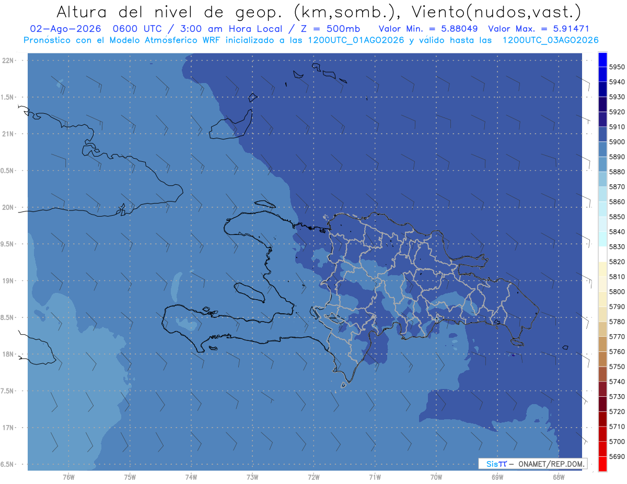
Task: Click the "Valor Max. = 5.91471" text
Action: pos(538,29)
